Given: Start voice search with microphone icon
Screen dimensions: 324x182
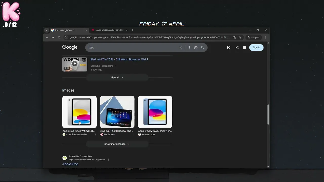Looking at the screenshot, I should point(189,48).
